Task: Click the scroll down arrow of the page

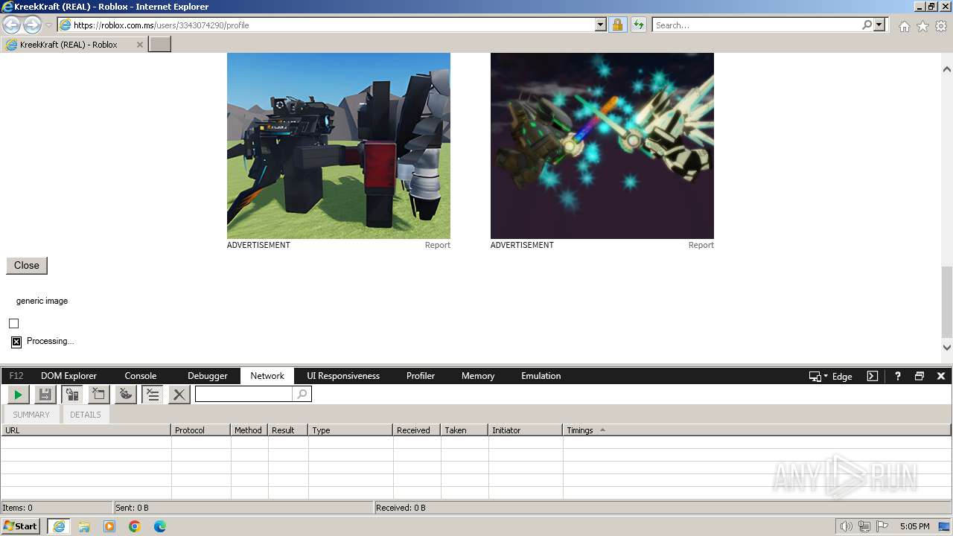Action: pyautogui.click(x=947, y=347)
